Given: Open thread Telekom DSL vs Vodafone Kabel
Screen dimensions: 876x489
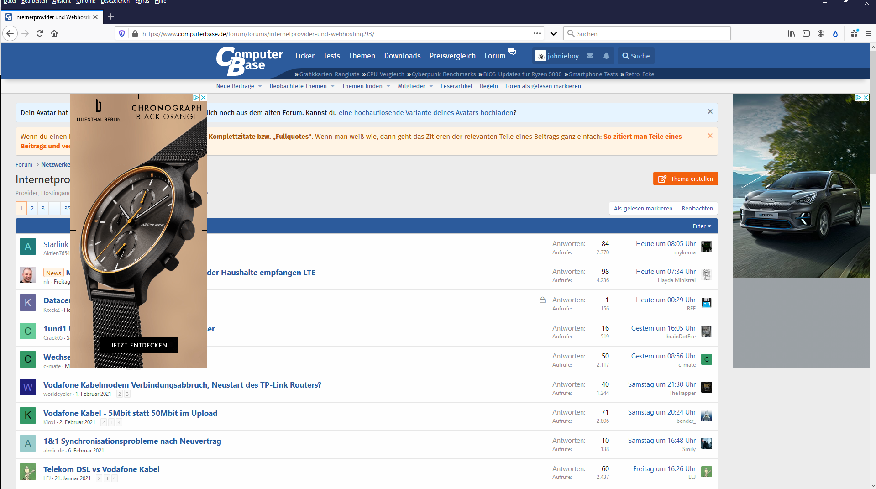Looking at the screenshot, I should [101, 469].
